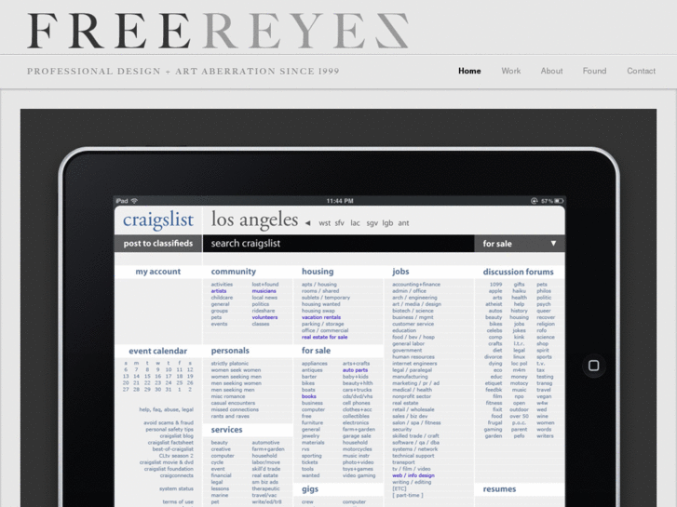Click the 'artists' community link
677x507 pixels.
click(x=219, y=291)
